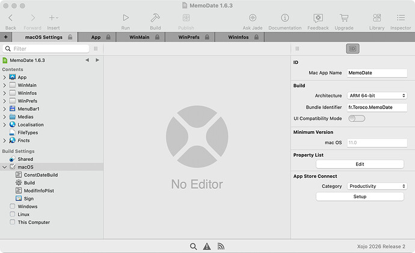Open the Insert plus menu
Image resolution: width=415 pixels, height=253 pixels.
coord(54,18)
